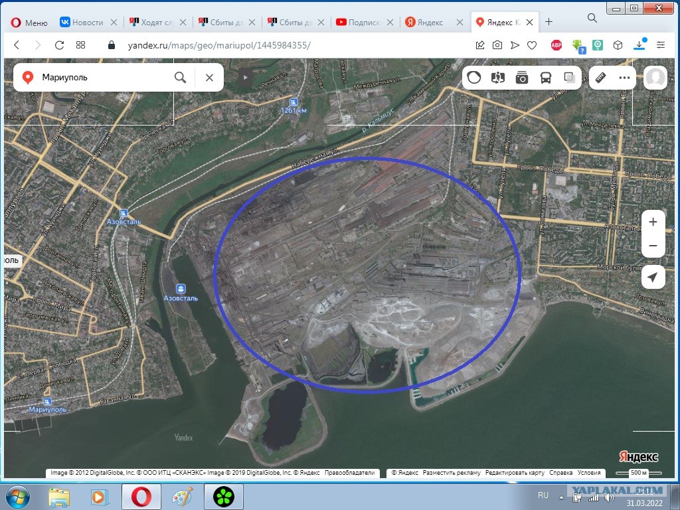Viewport: 680px width, 510px height.
Task: Open the ICQ green flower taskbar icon
Action: click(x=224, y=497)
